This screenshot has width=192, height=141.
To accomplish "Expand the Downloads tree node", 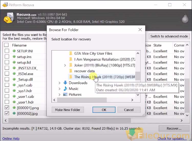I will [59, 83].
